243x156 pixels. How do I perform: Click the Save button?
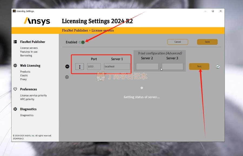click(207, 42)
